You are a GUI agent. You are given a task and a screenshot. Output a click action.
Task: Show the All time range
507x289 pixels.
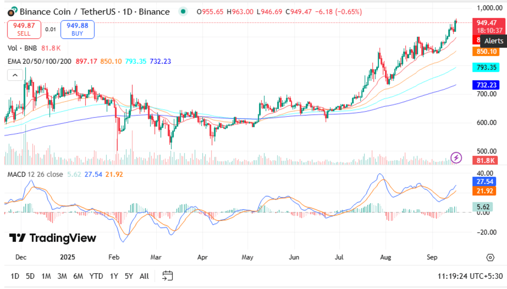pyautogui.click(x=144, y=276)
